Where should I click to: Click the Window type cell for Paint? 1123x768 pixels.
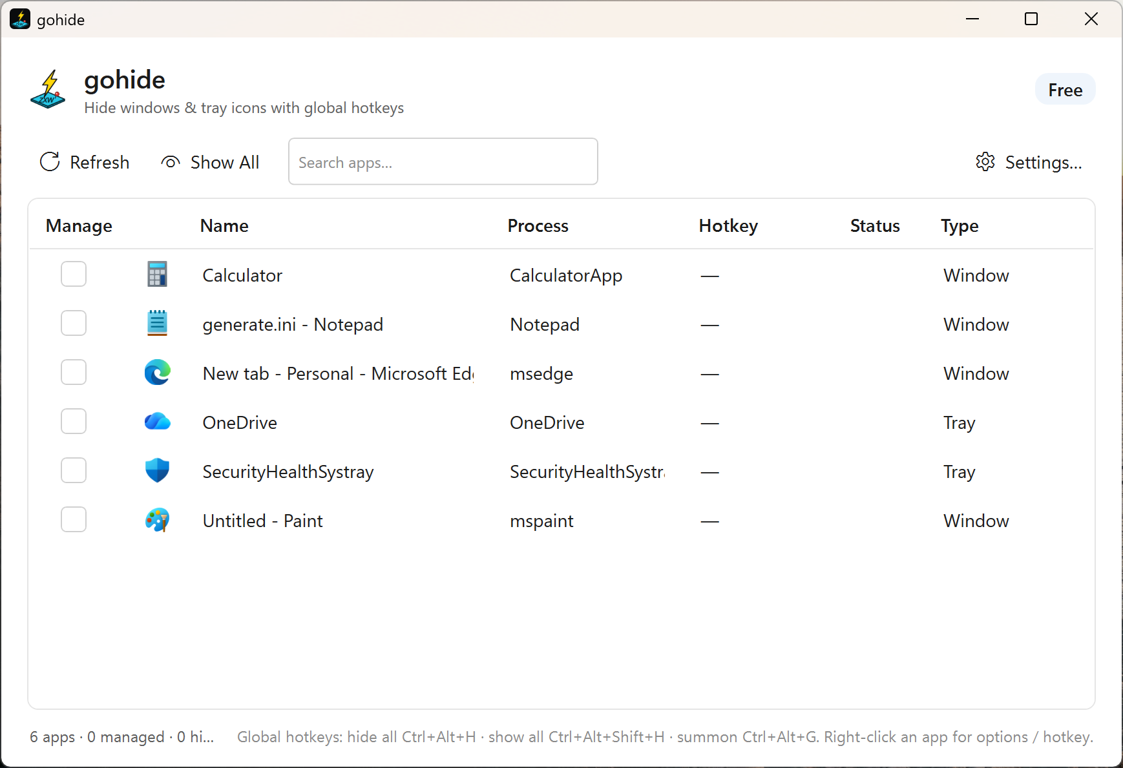976,521
